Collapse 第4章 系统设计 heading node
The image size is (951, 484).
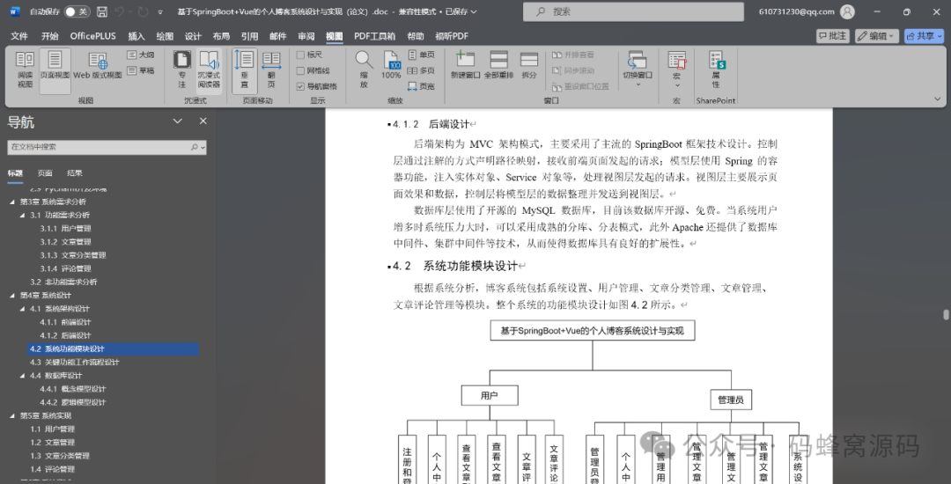12,296
